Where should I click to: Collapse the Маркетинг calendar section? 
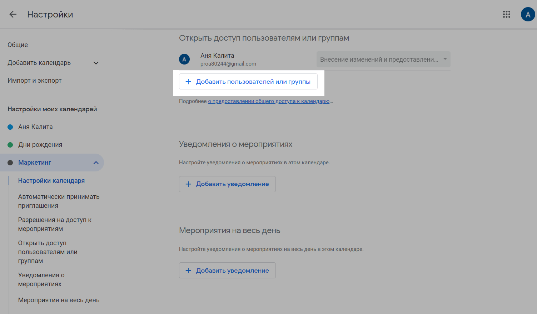[x=96, y=163]
